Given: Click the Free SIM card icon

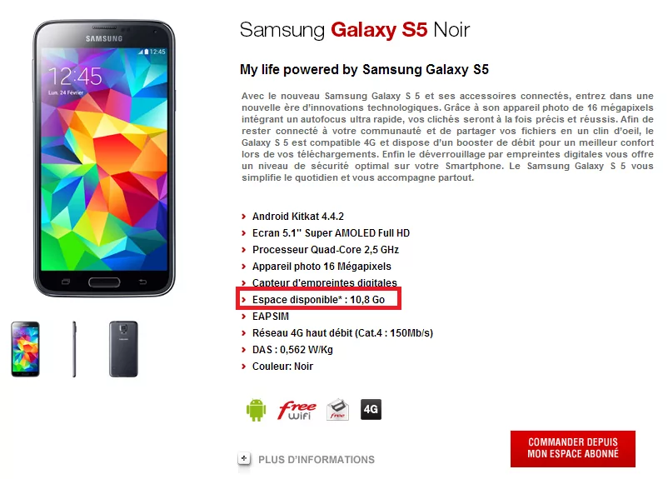Looking at the screenshot, I should (338, 410).
